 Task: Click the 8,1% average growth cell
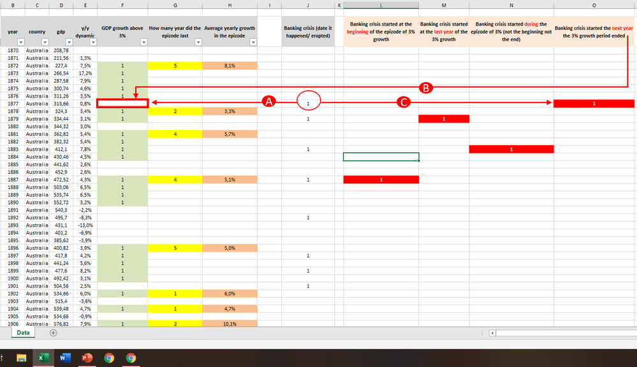(x=230, y=66)
